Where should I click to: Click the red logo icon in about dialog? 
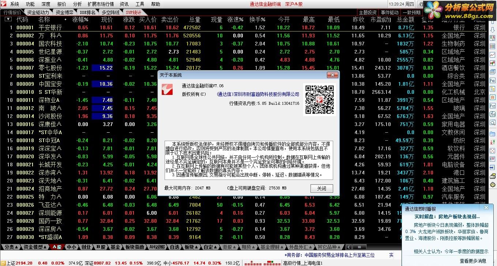pyautogui.click(x=167, y=89)
